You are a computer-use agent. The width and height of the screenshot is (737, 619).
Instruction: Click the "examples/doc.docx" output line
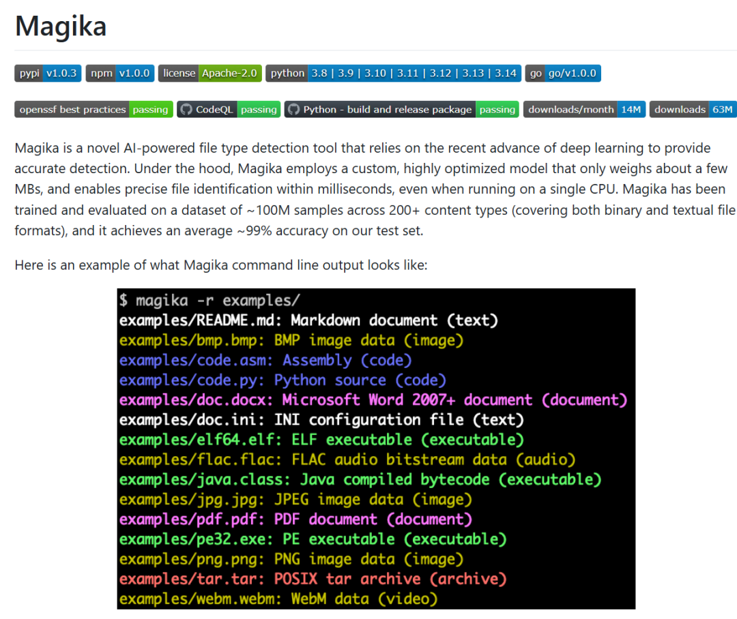pos(373,400)
